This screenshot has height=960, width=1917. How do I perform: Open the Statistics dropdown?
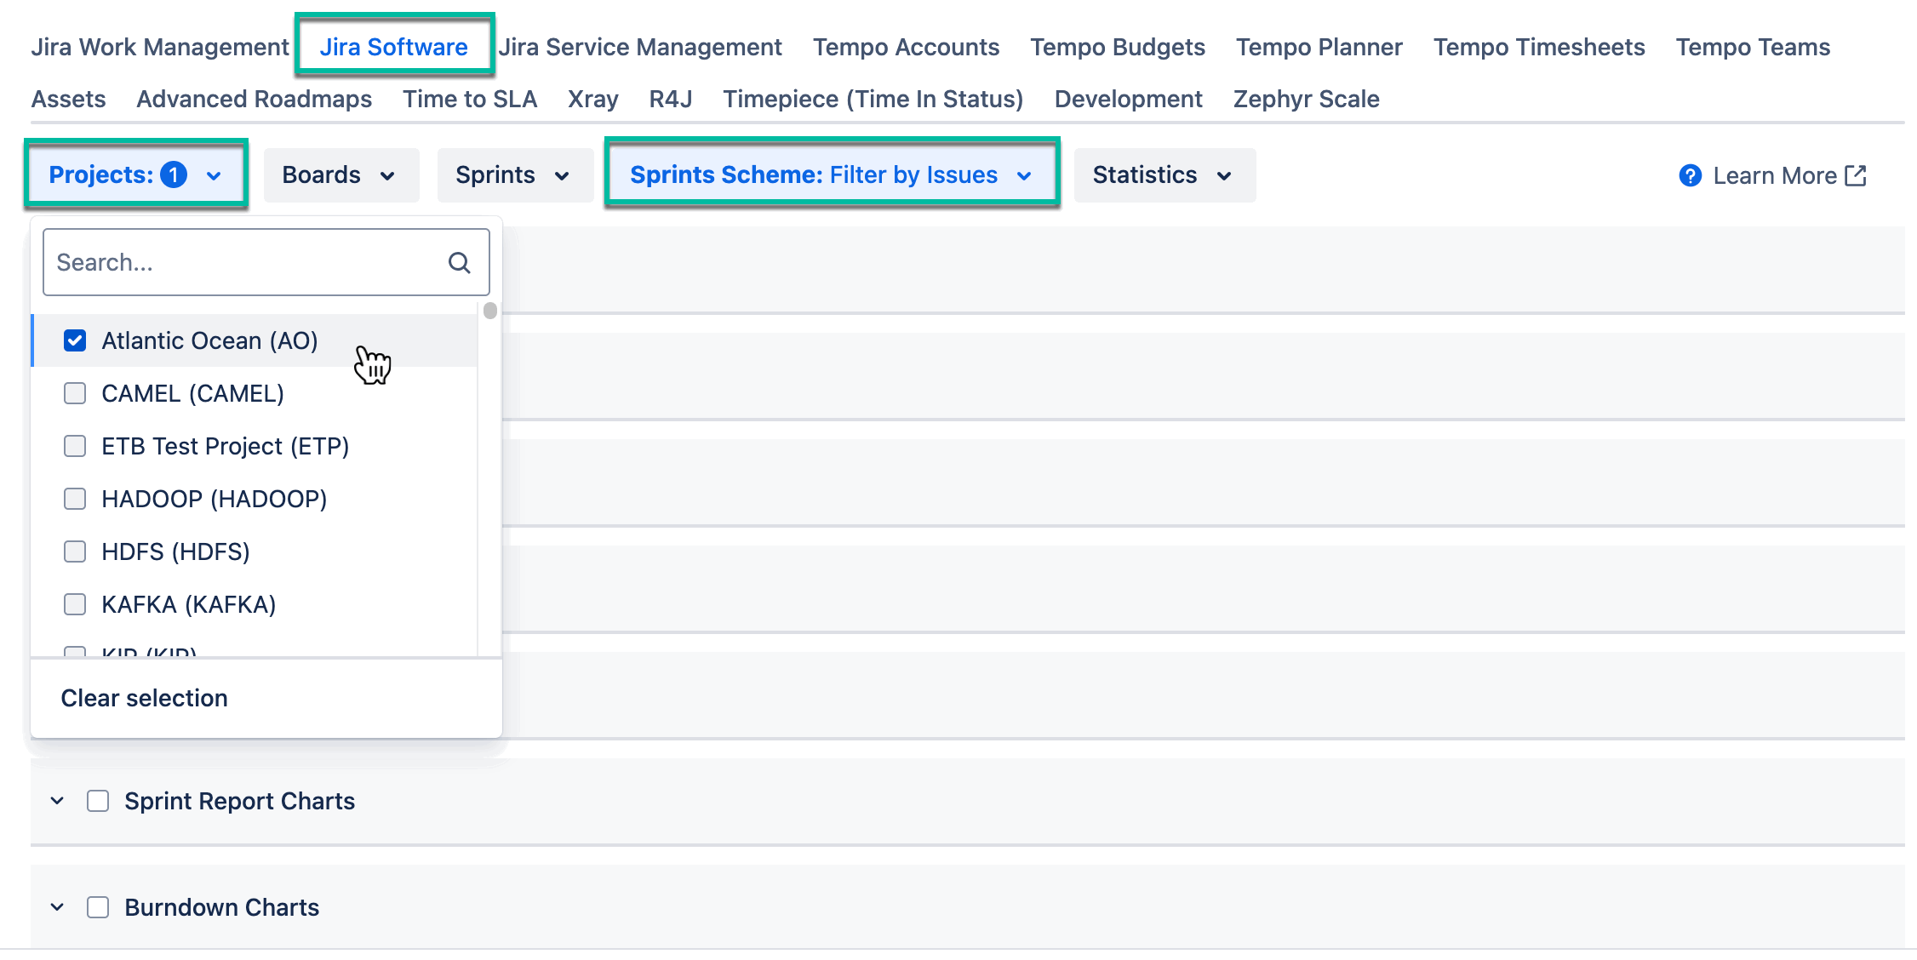point(1163,174)
